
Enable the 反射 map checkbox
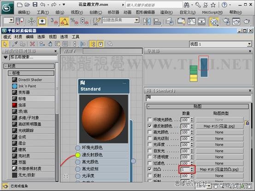(149, 176)
